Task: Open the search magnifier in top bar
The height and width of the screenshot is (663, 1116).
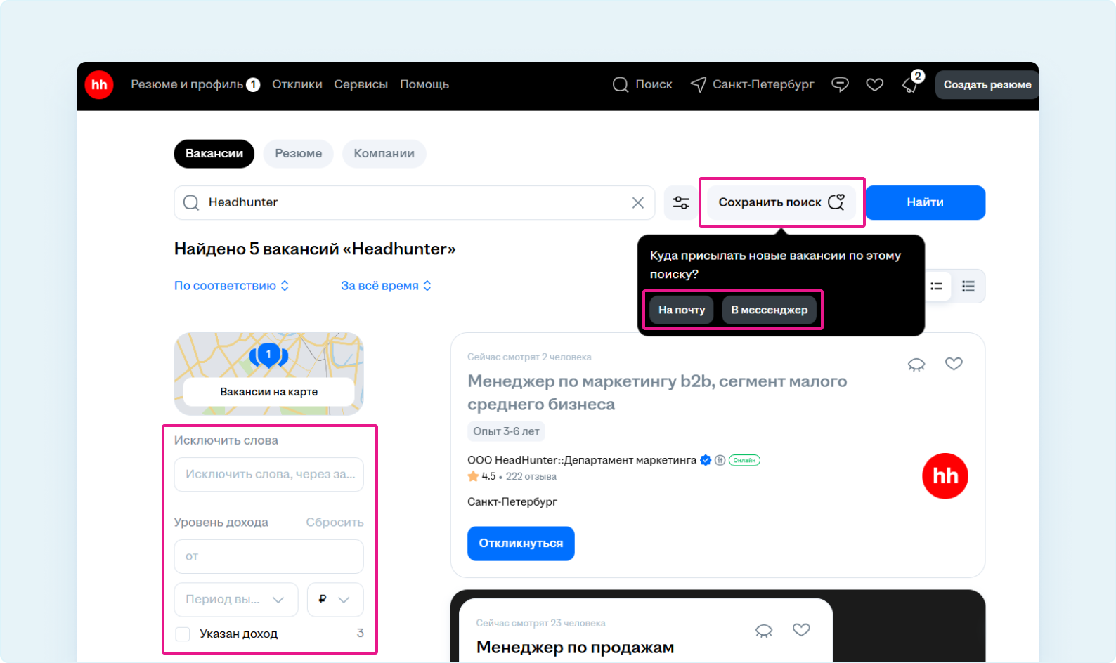Action: [620, 85]
